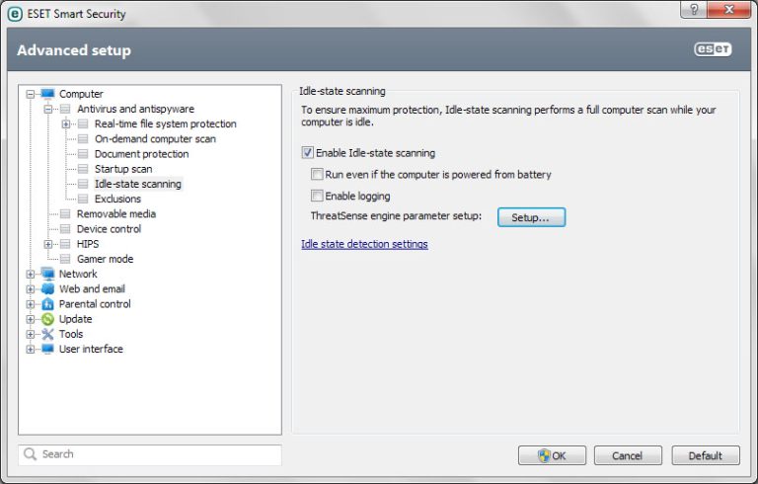Click the Computer monitor icon in tree
Image resolution: width=758 pixels, height=484 pixels.
click(47, 94)
